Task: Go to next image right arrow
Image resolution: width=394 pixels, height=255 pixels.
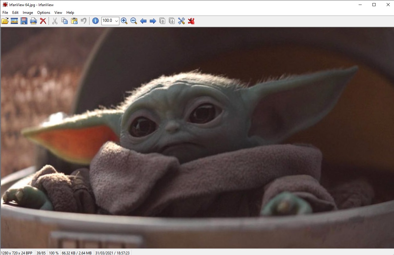Action: pos(153,21)
